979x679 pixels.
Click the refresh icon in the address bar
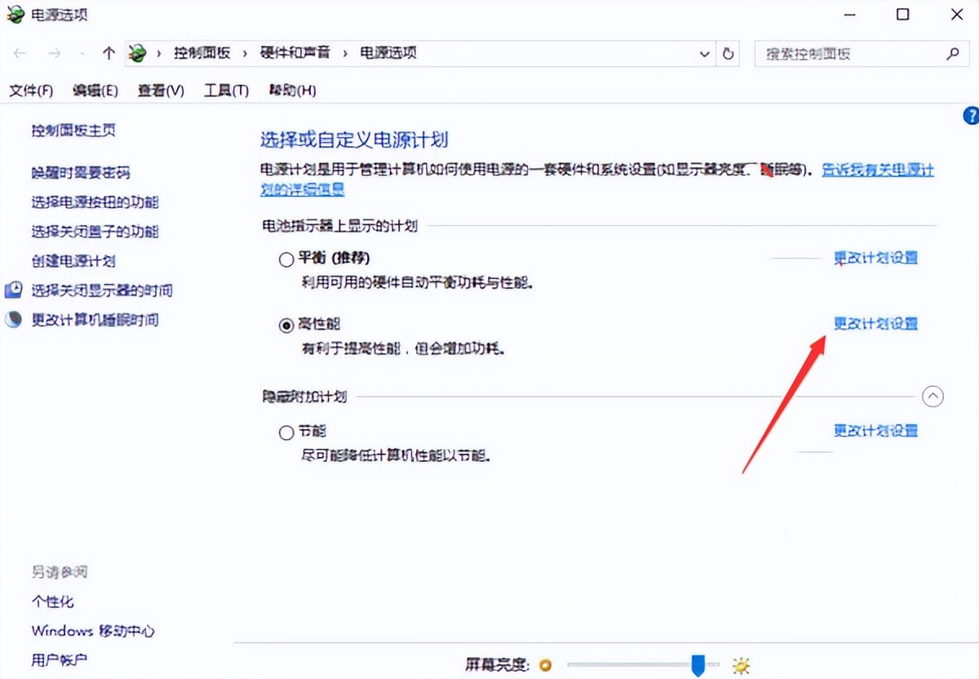(x=727, y=54)
